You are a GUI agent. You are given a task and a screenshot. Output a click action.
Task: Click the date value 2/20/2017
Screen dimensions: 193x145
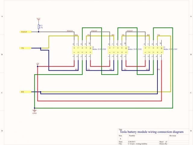[132, 141]
